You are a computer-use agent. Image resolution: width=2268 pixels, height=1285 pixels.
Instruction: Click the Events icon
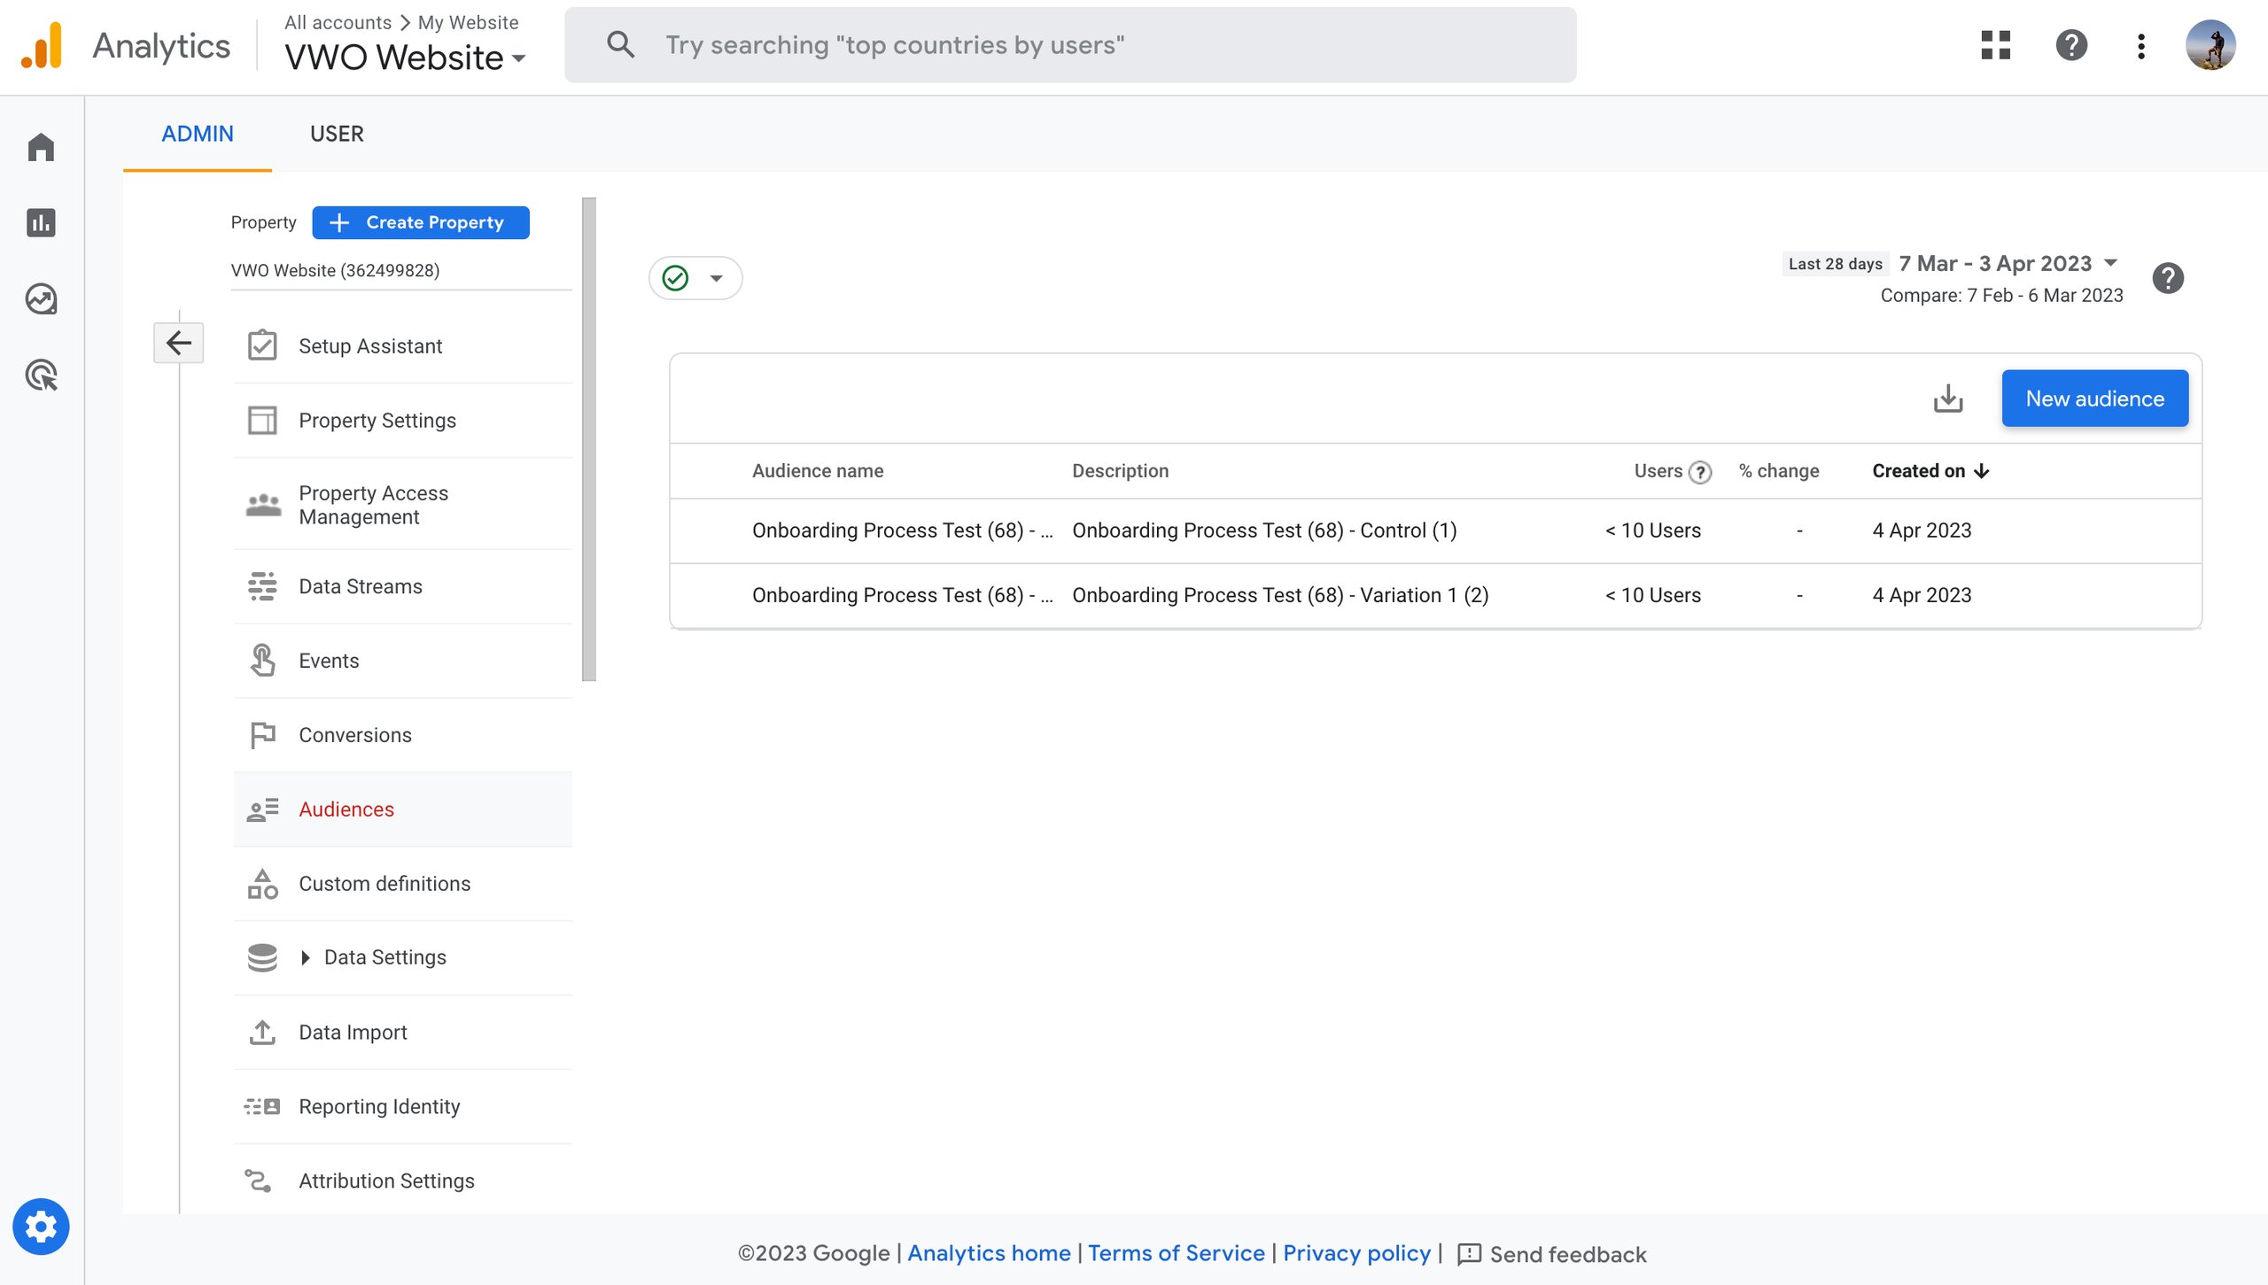coord(260,661)
